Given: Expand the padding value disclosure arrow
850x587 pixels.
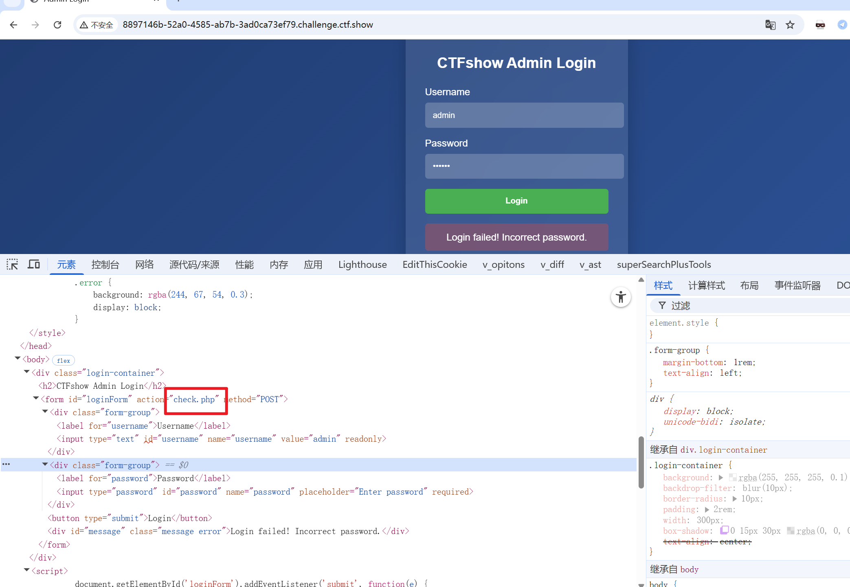Looking at the screenshot, I should coord(707,509).
